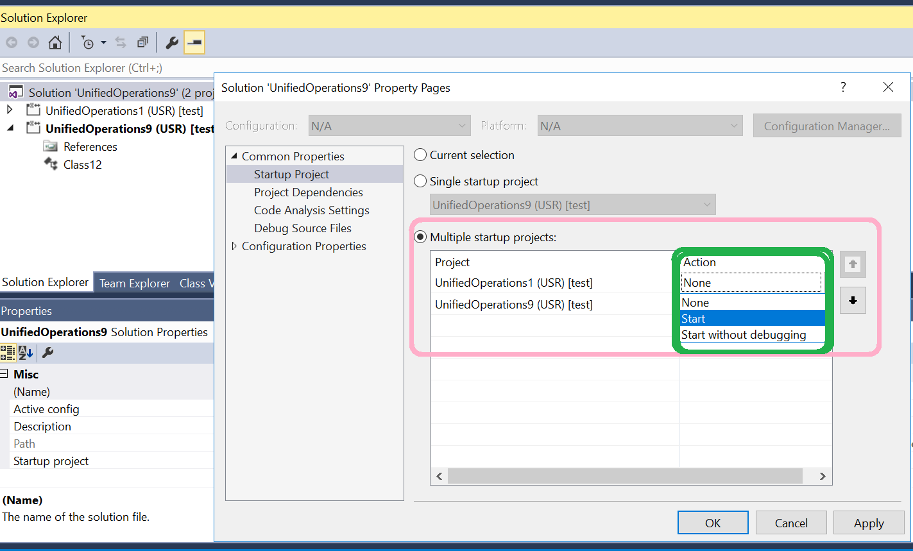Click the Class12 class icon
The height and width of the screenshot is (551, 913).
coord(51,164)
